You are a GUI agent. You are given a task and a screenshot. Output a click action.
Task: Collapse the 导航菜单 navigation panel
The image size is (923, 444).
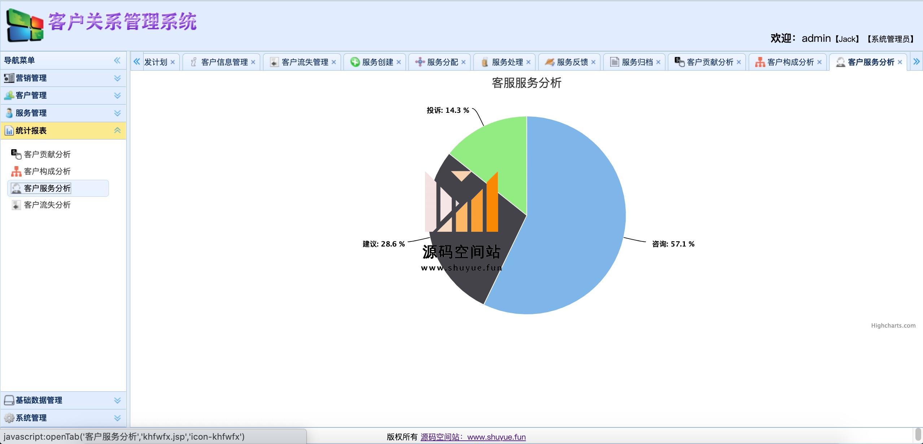tap(117, 60)
